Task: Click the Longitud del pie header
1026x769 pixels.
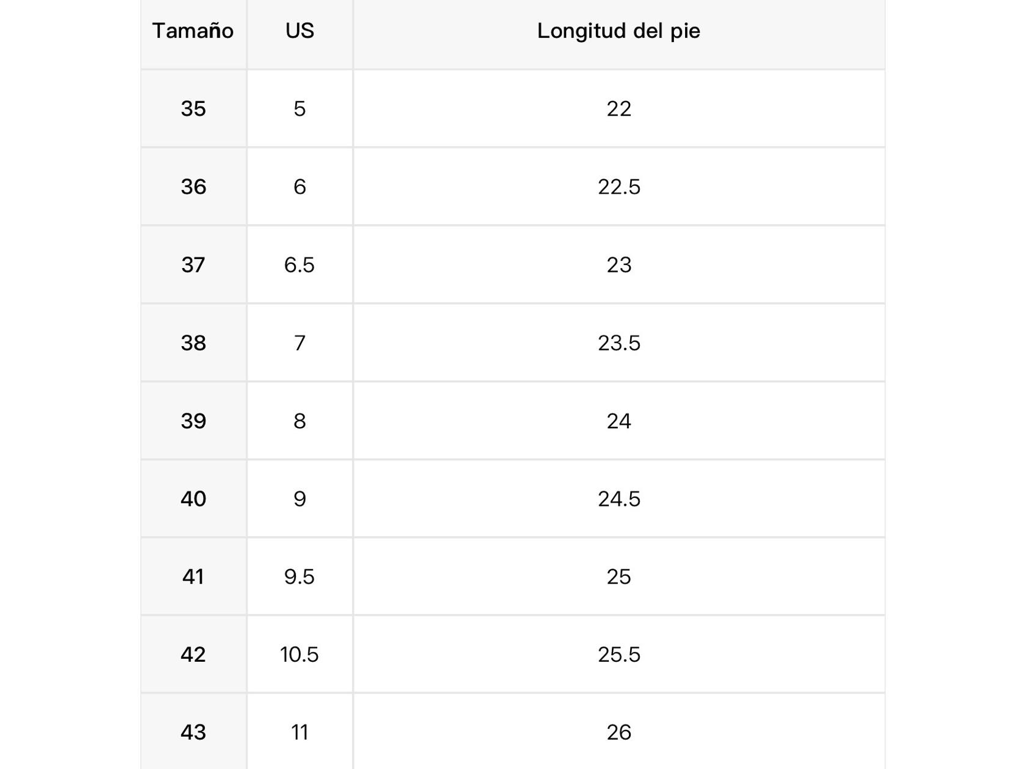Action: pos(619,30)
